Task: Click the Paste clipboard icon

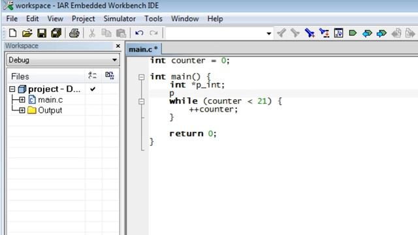Action: click(121, 33)
